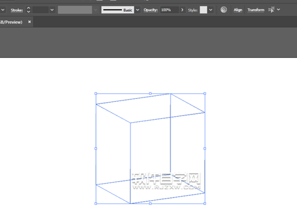The height and width of the screenshot is (215, 297).
Task: Click the bottom-center bounding box handle
Action: [150, 204]
